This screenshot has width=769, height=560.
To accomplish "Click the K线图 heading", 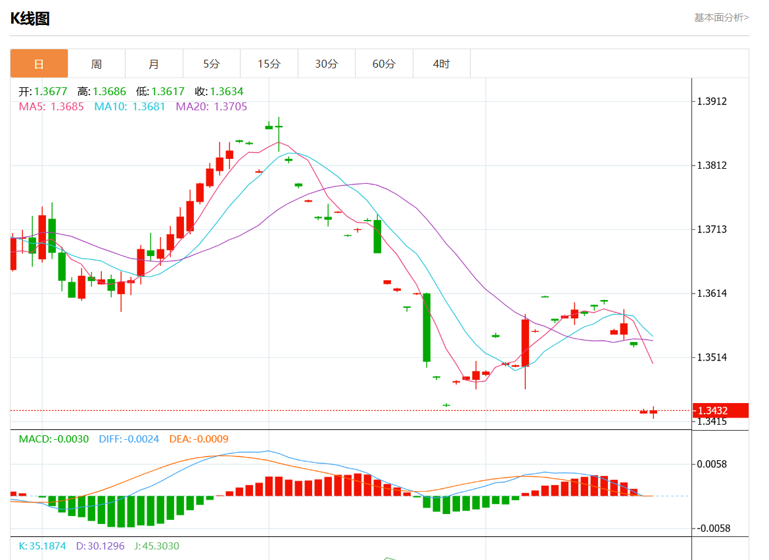I will tap(30, 19).
